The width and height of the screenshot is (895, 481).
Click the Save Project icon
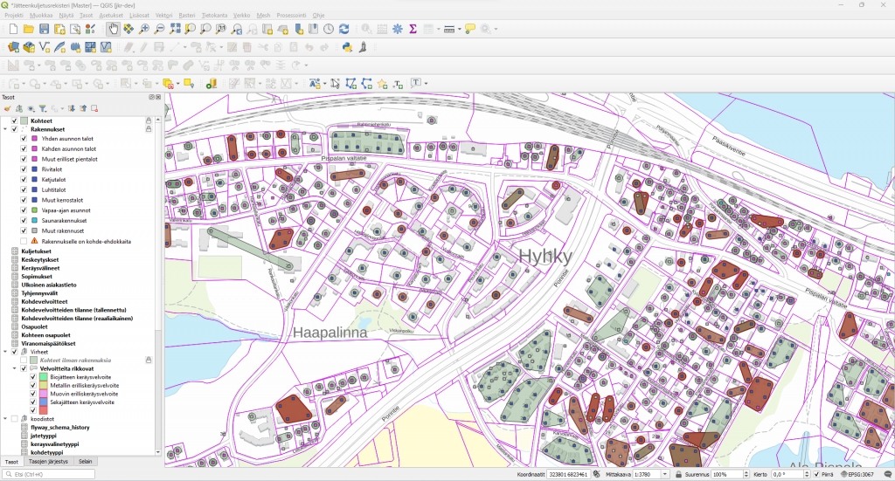pyautogui.click(x=45, y=29)
